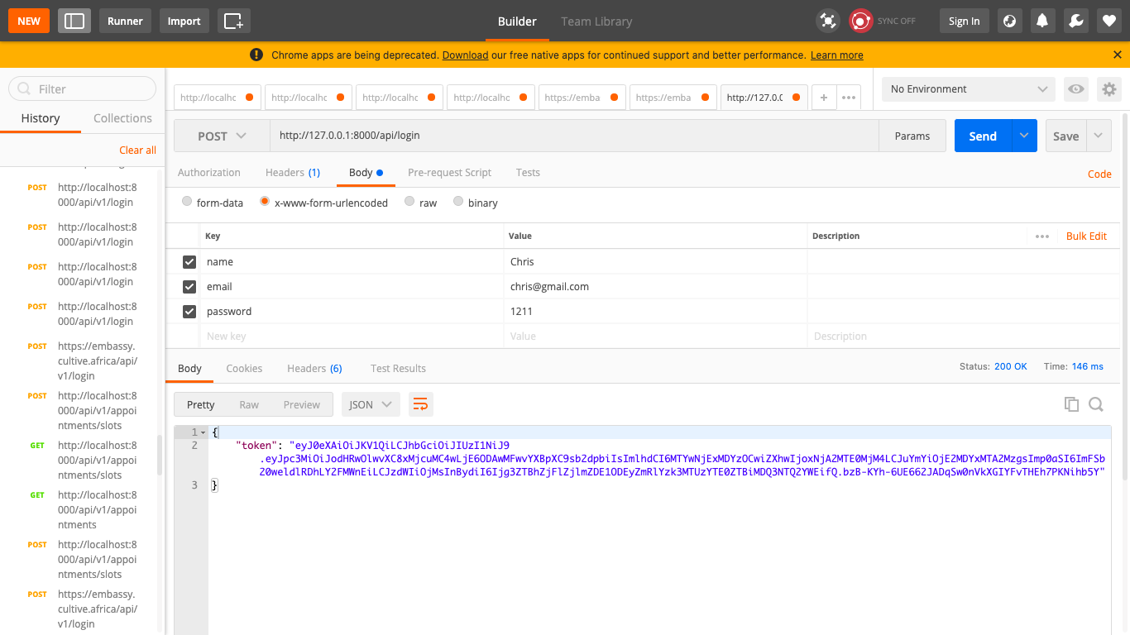Uncheck the password key checkbox
Viewport: 1130px width, 635px height.
[189, 311]
